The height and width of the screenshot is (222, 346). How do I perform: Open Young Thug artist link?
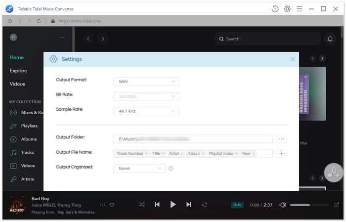point(69,205)
